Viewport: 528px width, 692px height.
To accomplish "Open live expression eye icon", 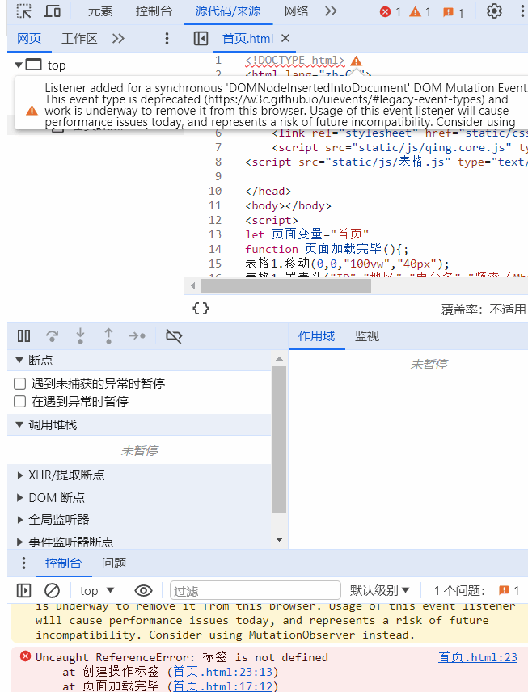I will coord(143,590).
